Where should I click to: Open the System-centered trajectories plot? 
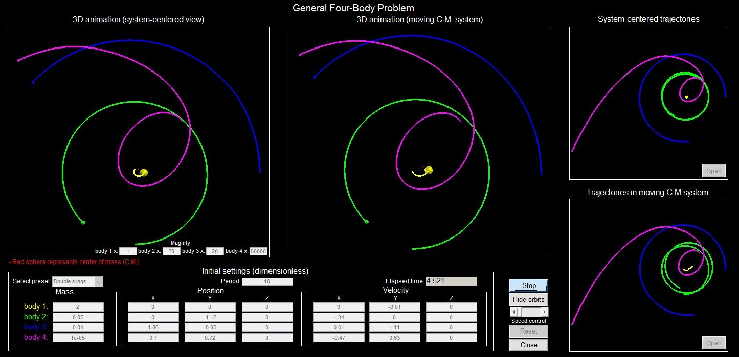[713, 171]
